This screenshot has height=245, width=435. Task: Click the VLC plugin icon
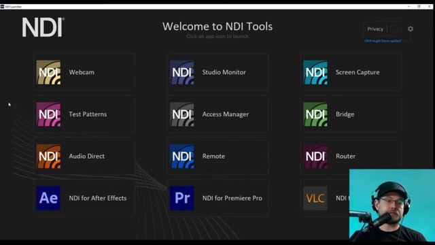coord(315,198)
